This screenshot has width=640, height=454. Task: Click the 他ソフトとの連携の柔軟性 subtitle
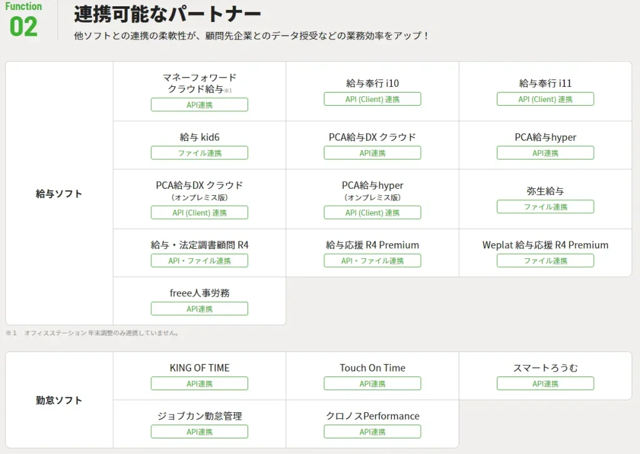251,36
